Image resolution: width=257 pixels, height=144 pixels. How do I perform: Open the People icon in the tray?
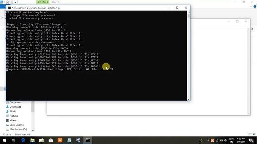(201, 140)
